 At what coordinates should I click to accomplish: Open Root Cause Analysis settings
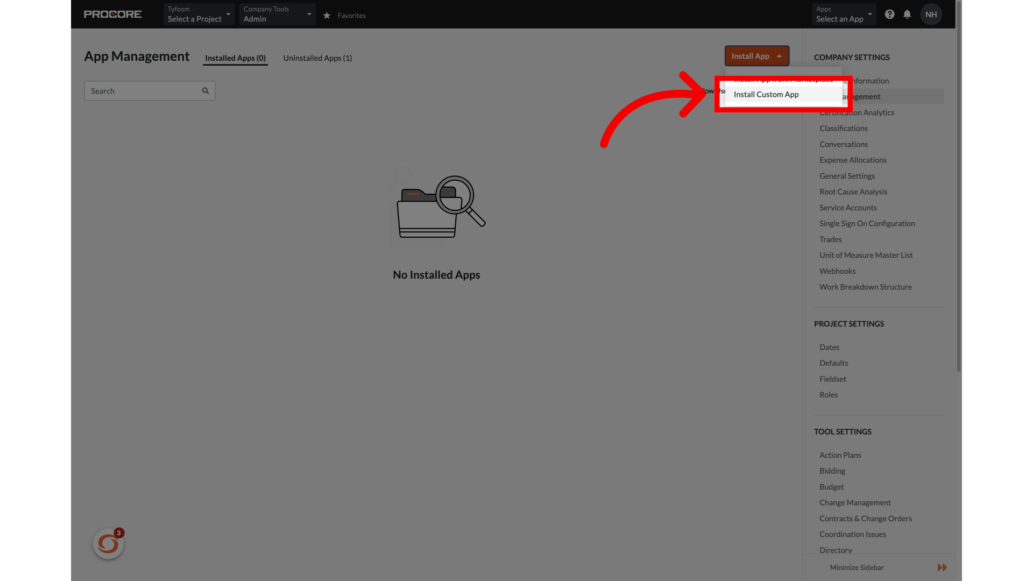coord(853,192)
